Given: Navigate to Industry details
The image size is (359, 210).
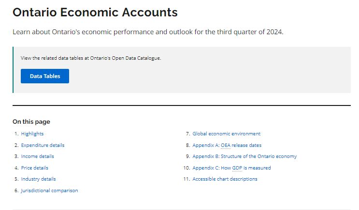Looking at the screenshot, I should click(39, 179).
